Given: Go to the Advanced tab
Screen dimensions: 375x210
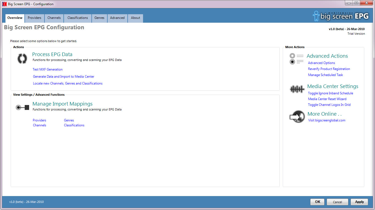Looking at the screenshot, I should (x=117, y=18).
